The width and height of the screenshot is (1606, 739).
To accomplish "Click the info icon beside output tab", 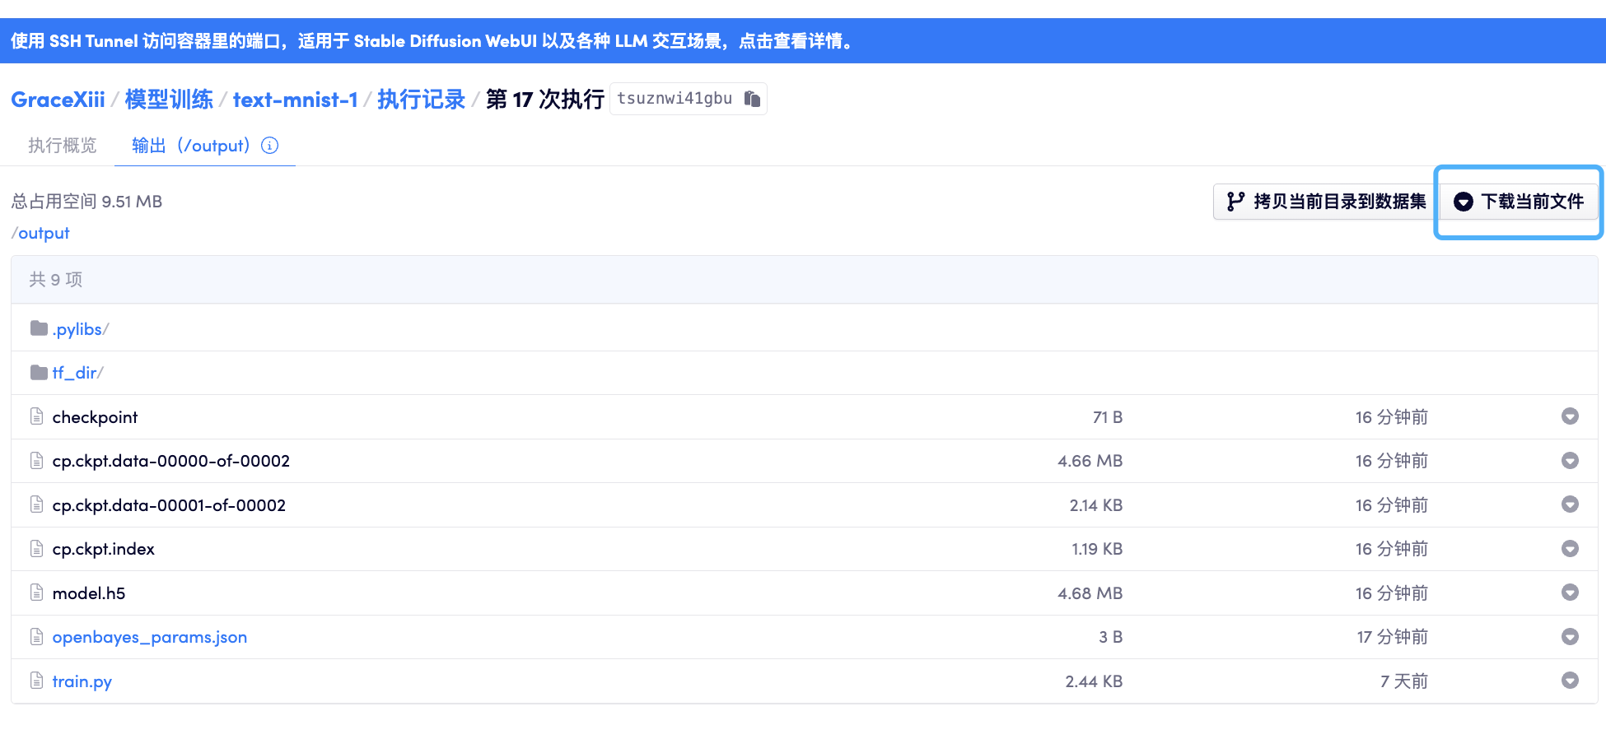I will [269, 146].
